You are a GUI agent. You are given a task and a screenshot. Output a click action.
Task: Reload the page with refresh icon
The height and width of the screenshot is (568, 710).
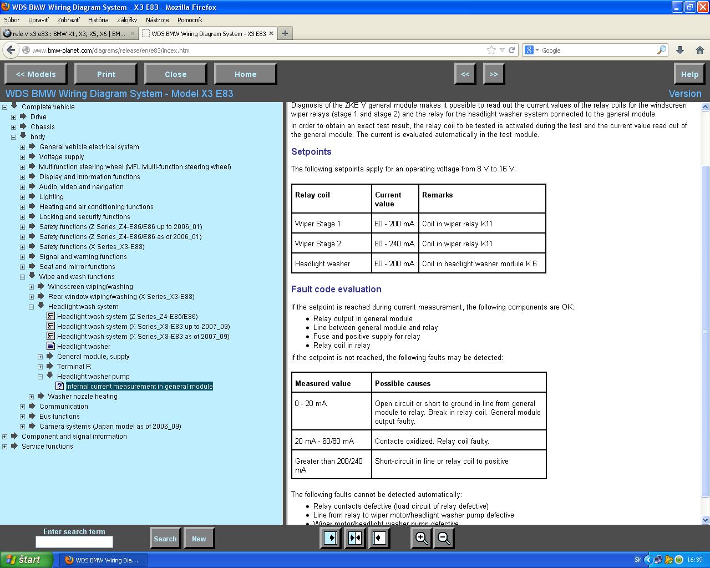(512, 50)
